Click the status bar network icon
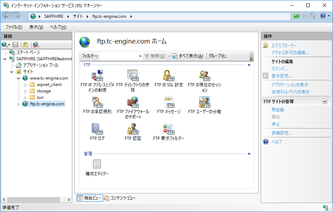333x212 pixels. 326,207
